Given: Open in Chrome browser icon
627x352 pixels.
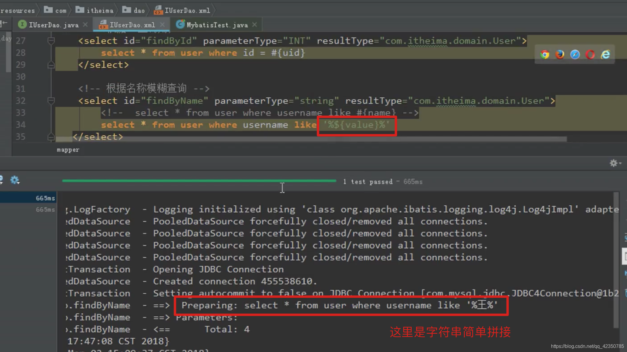Looking at the screenshot, I should click(545, 54).
